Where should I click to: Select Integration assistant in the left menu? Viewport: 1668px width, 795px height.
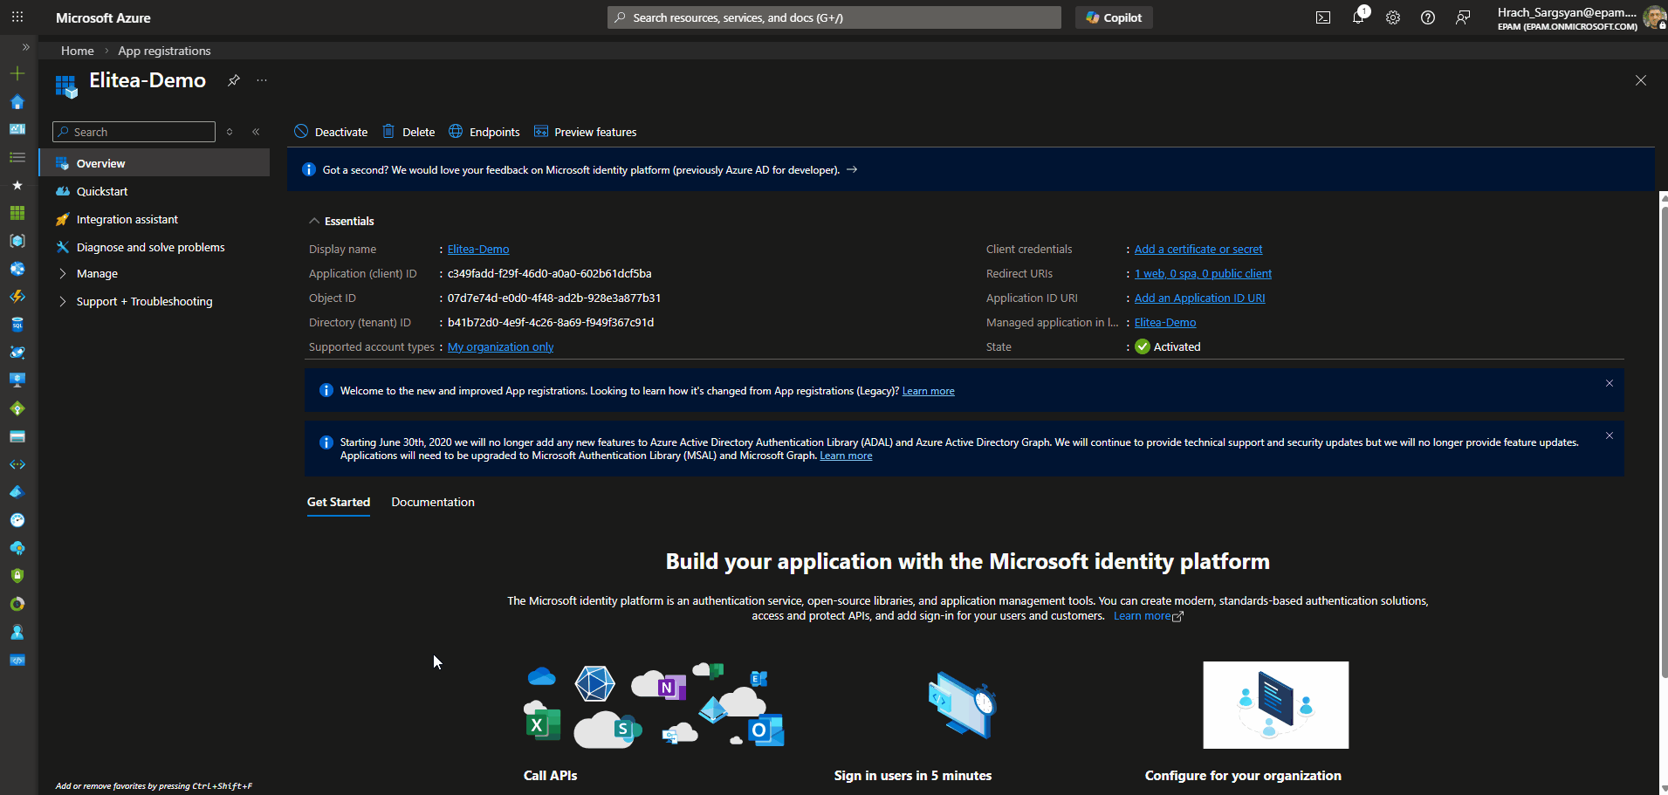127,218
